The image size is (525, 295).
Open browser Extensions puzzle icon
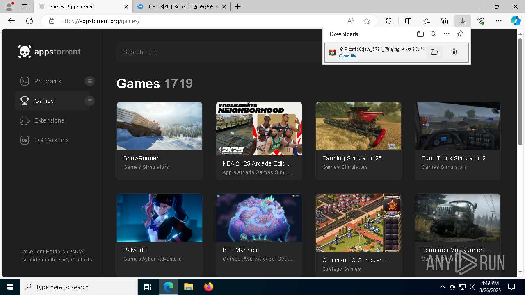(x=388, y=21)
